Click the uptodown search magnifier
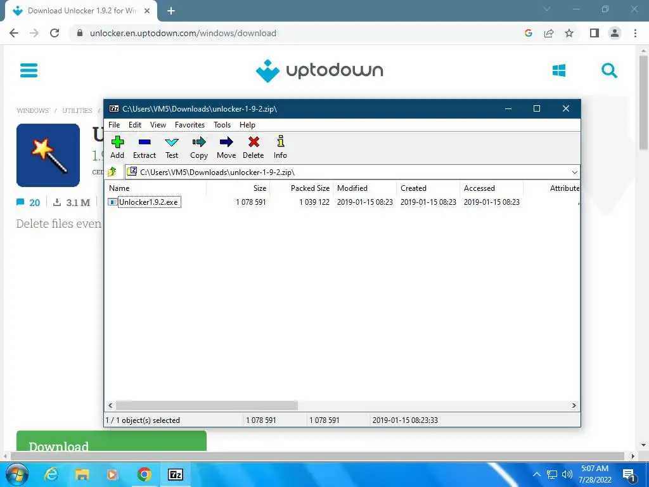The image size is (649, 487). [609, 70]
